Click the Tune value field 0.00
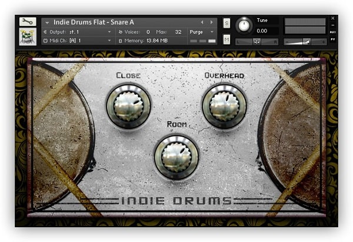This screenshot has height=242, width=353. pos(262,31)
